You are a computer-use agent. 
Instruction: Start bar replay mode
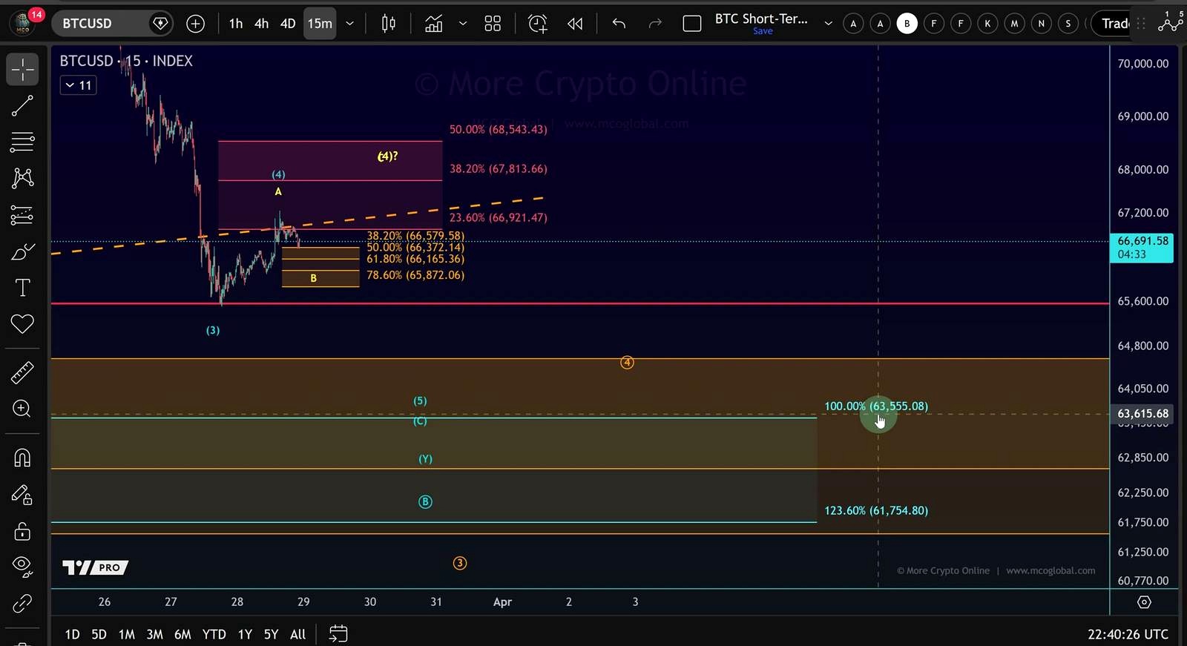pyautogui.click(x=575, y=24)
